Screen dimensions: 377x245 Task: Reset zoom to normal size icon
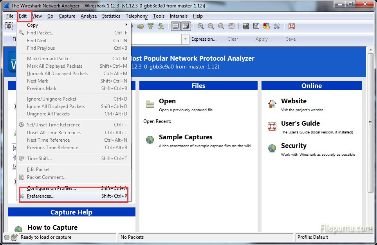(x=221, y=26)
